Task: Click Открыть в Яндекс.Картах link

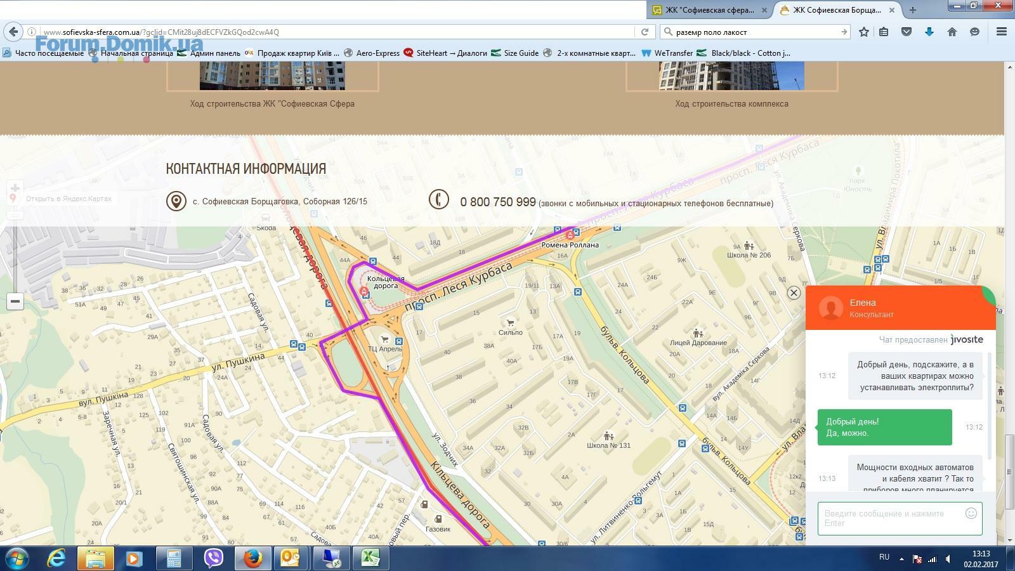Action: point(69,199)
